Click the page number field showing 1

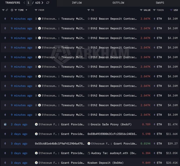[28, 3]
